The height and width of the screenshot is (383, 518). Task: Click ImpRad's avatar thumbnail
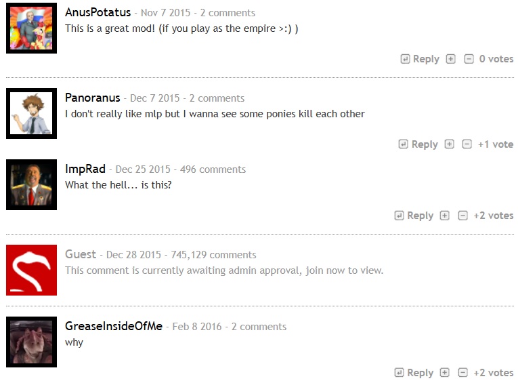click(x=31, y=184)
